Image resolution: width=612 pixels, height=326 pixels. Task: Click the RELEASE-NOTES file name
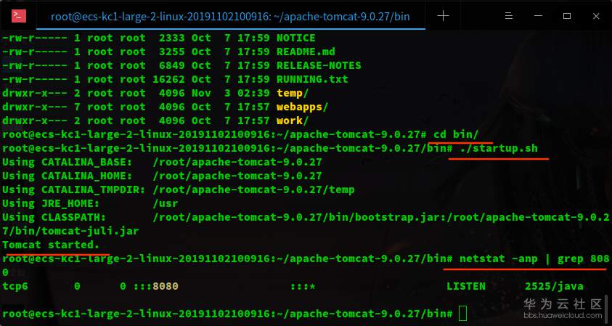click(319, 65)
